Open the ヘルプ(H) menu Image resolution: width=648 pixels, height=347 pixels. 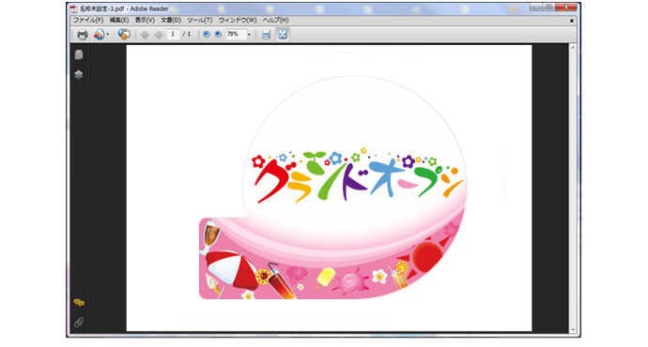tap(276, 21)
